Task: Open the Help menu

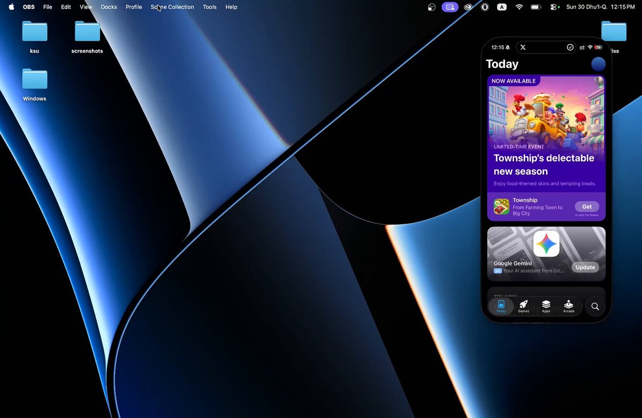Action: click(231, 7)
